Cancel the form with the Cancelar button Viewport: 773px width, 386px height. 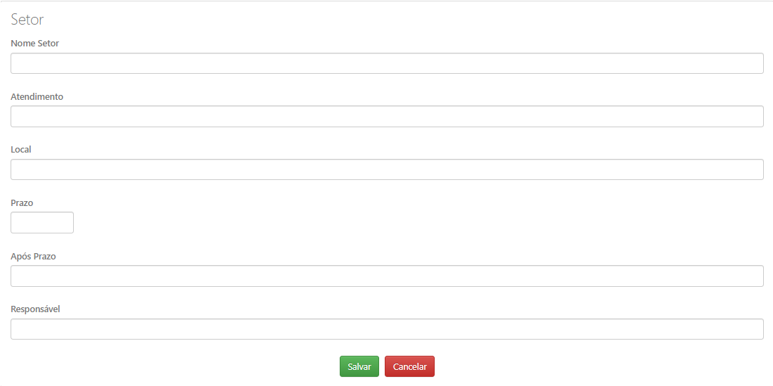tap(409, 366)
